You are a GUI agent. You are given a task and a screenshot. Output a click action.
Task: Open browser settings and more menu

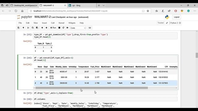pos(195,11)
